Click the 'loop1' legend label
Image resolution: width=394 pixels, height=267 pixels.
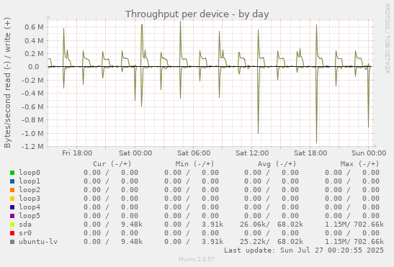30,181
